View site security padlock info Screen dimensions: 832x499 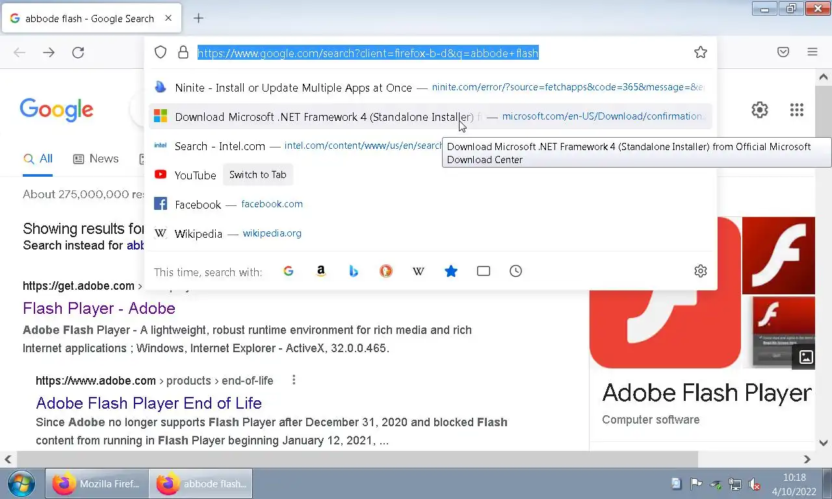[183, 53]
